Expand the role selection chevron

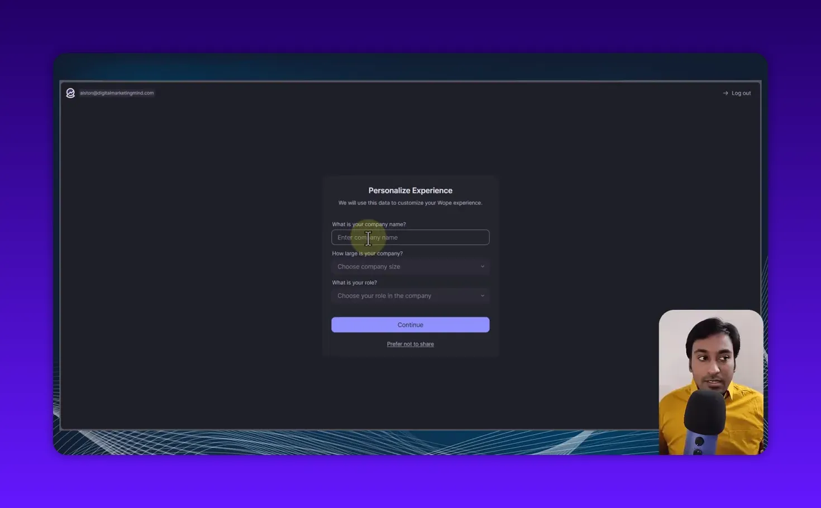click(x=481, y=295)
